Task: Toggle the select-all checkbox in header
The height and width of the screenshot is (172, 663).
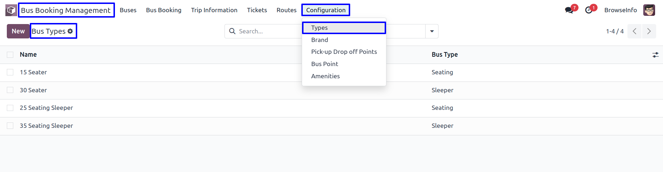Action: click(x=10, y=55)
